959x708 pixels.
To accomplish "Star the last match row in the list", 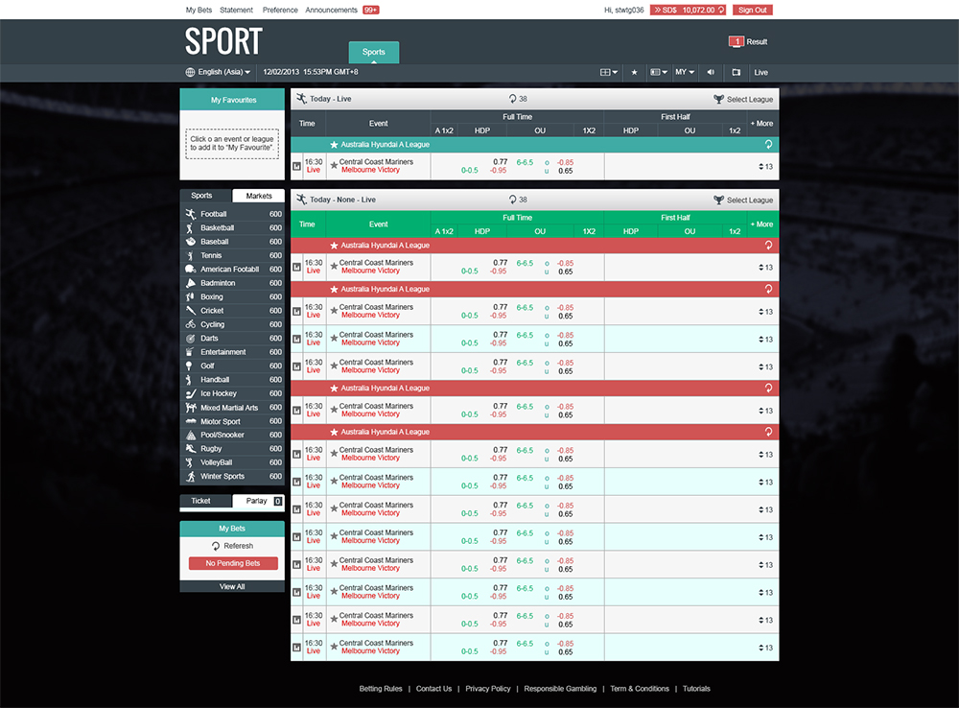I will click(334, 646).
